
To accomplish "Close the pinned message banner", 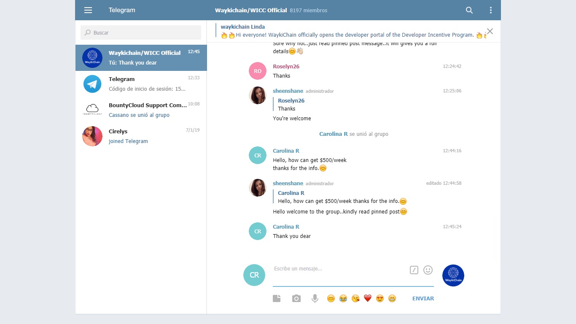I will coord(490,31).
